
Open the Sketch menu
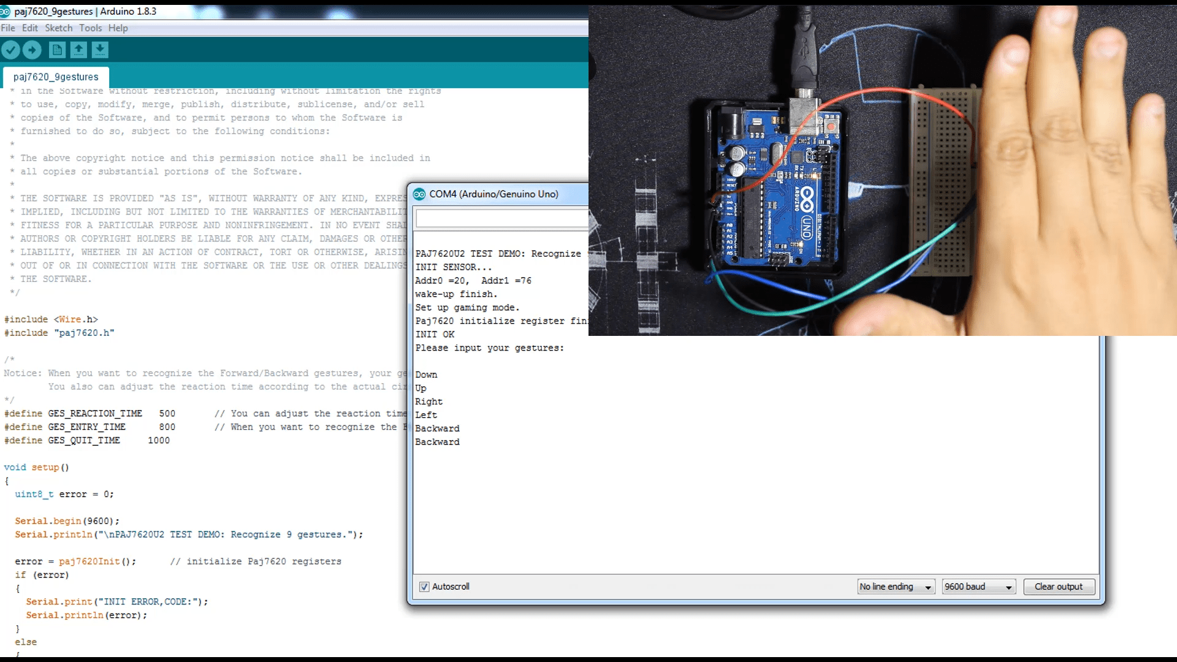[x=58, y=28]
